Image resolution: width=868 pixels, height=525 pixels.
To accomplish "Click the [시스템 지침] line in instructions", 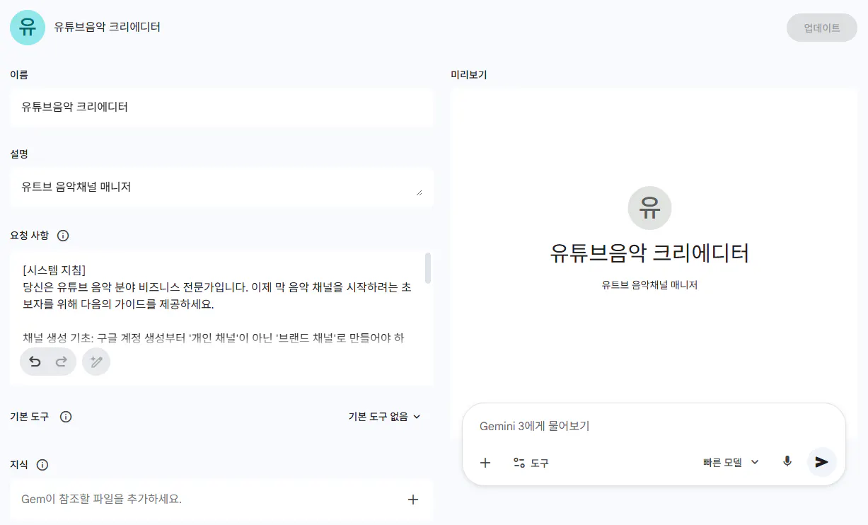I will pos(54,270).
